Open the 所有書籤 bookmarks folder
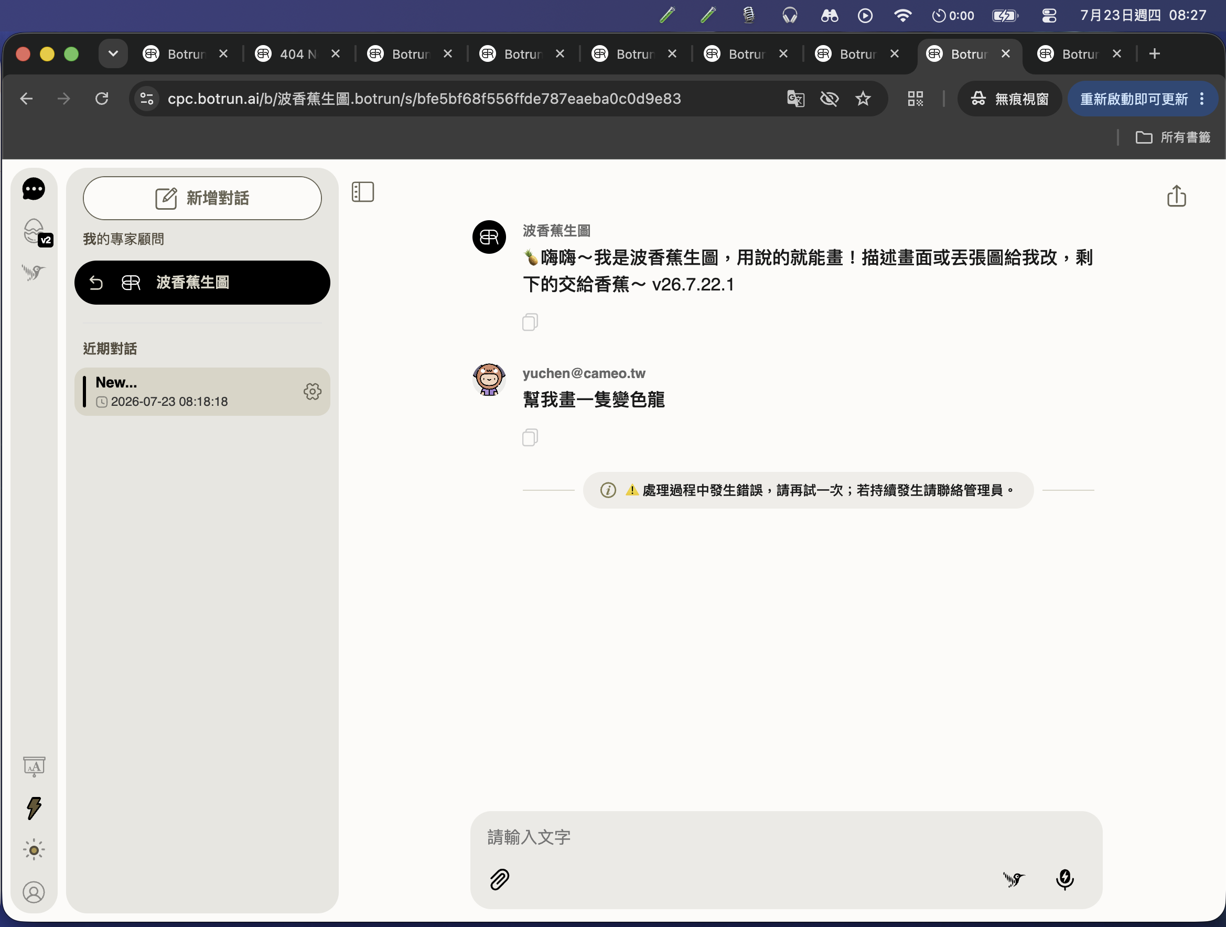 [x=1173, y=137]
